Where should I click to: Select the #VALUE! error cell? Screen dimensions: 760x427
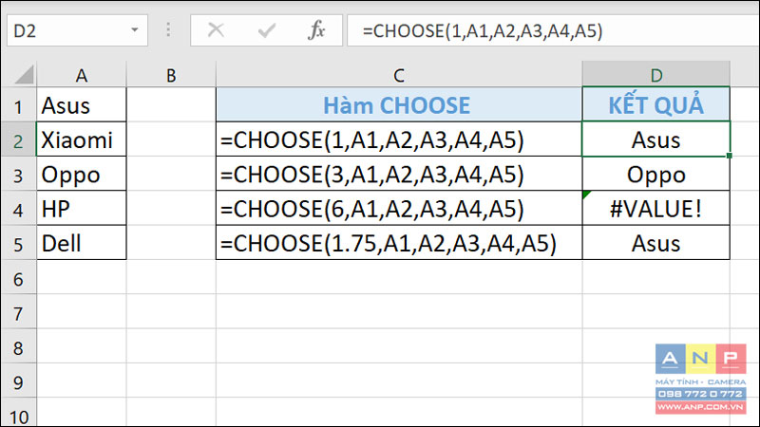click(x=655, y=208)
